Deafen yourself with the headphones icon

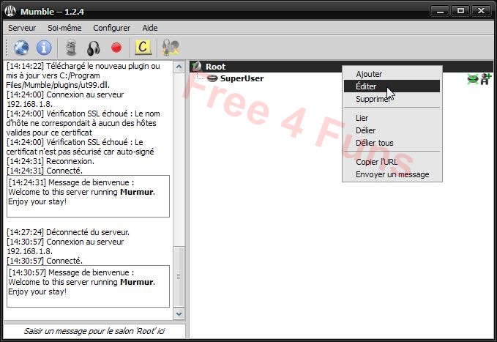coord(93,48)
